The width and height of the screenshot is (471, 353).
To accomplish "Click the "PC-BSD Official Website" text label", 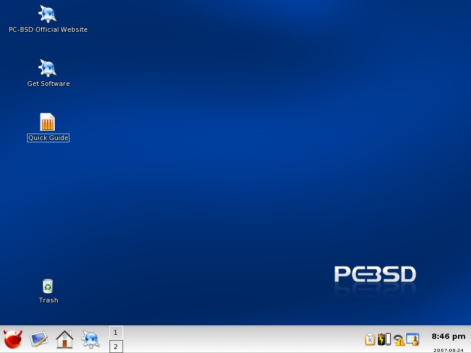I will tap(48, 29).
